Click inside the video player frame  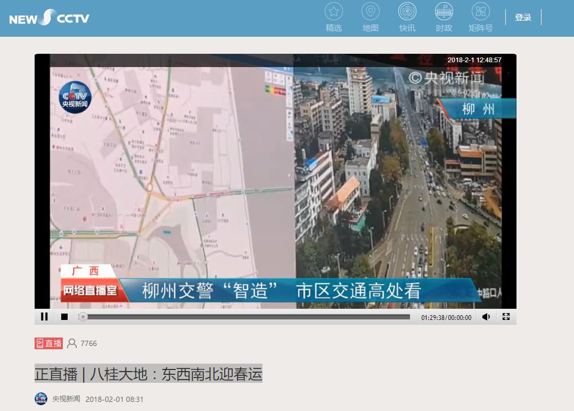275,181
